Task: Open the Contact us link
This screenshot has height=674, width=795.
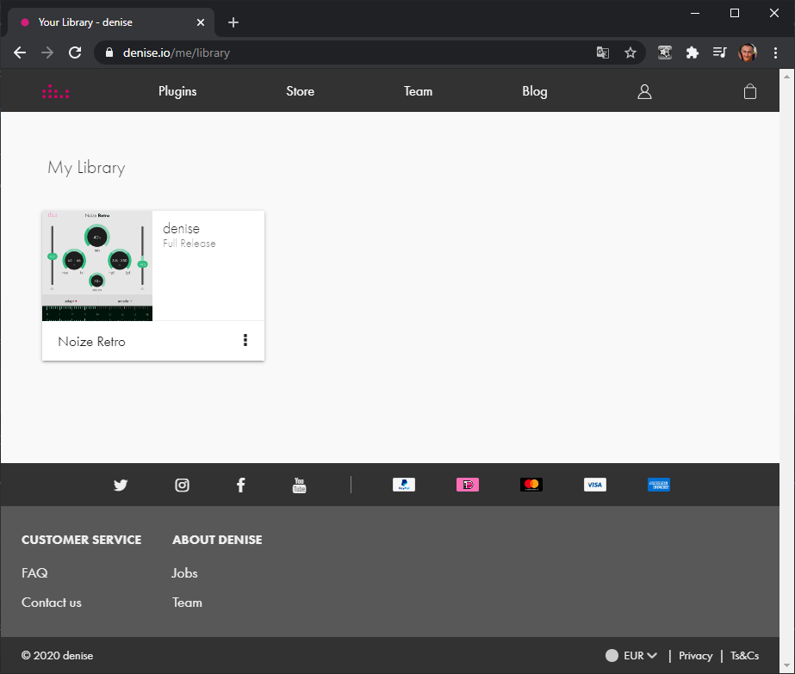Action: click(x=51, y=603)
